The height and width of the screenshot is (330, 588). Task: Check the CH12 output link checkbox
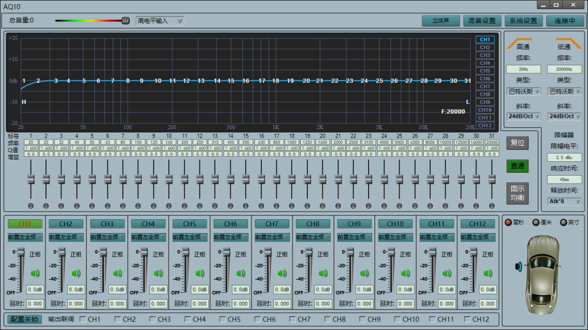(467, 319)
